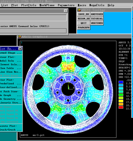Open the Crack/Crush concrete plot option

[11, 129]
